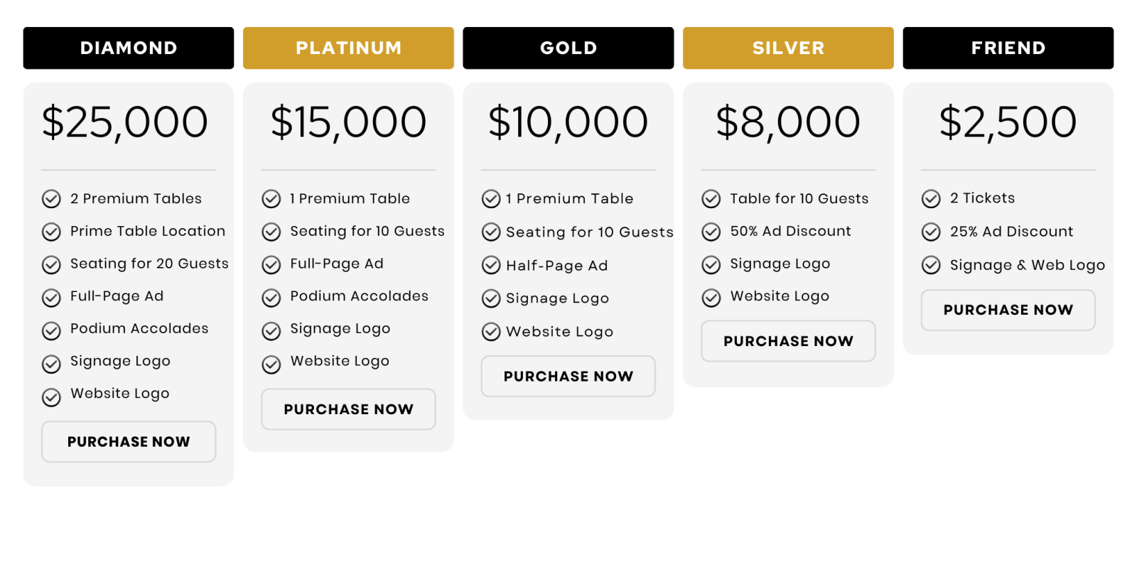
Task: Click checkmark icon beside Platinum Podium Accolades
Action: point(271,298)
